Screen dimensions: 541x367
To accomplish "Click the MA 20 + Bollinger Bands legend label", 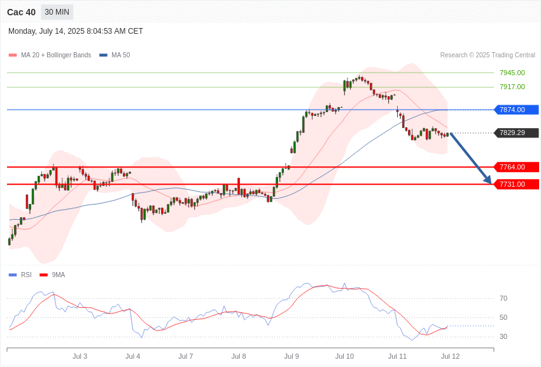I will 56,55.
